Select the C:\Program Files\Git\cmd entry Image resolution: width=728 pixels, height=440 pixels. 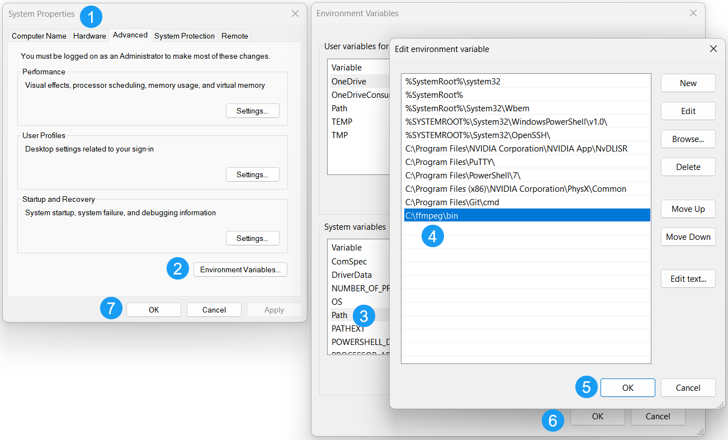tap(452, 202)
